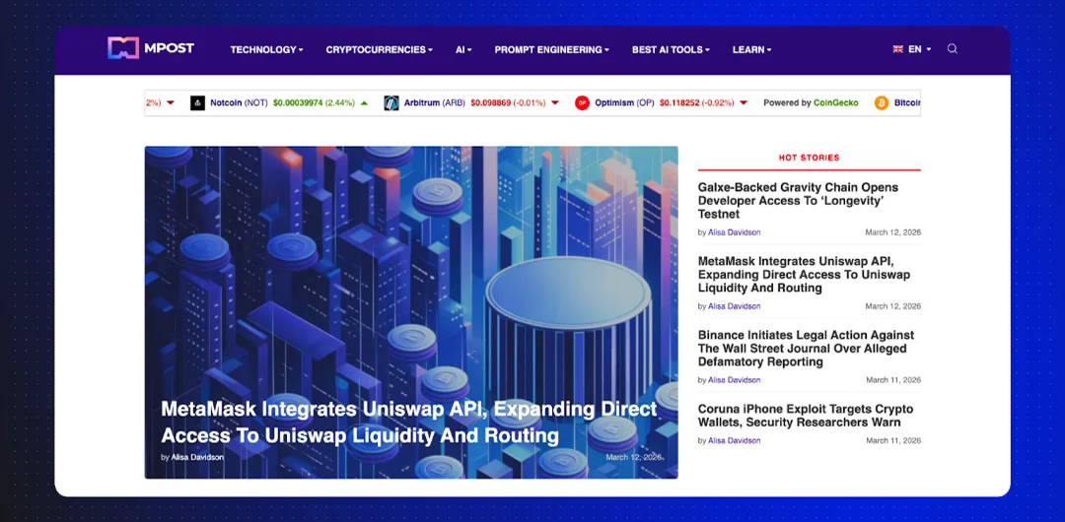Click Optimism red down arrow indicator
This screenshot has height=522, width=1065.
(744, 103)
